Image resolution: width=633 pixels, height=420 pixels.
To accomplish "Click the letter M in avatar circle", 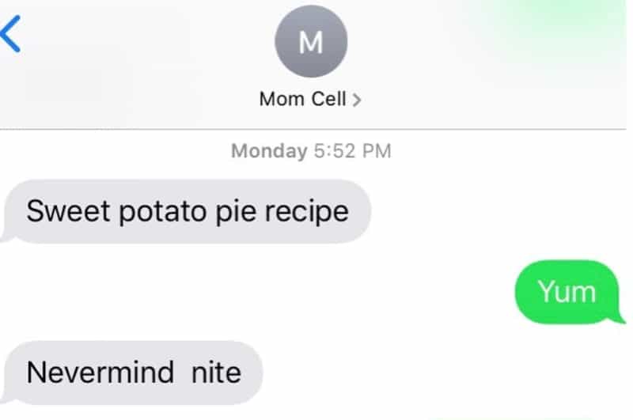I will tap(311, 42).
